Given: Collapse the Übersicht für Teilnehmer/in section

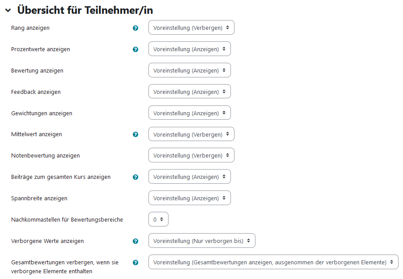Looking at the screenshot, I should [8, 11].
